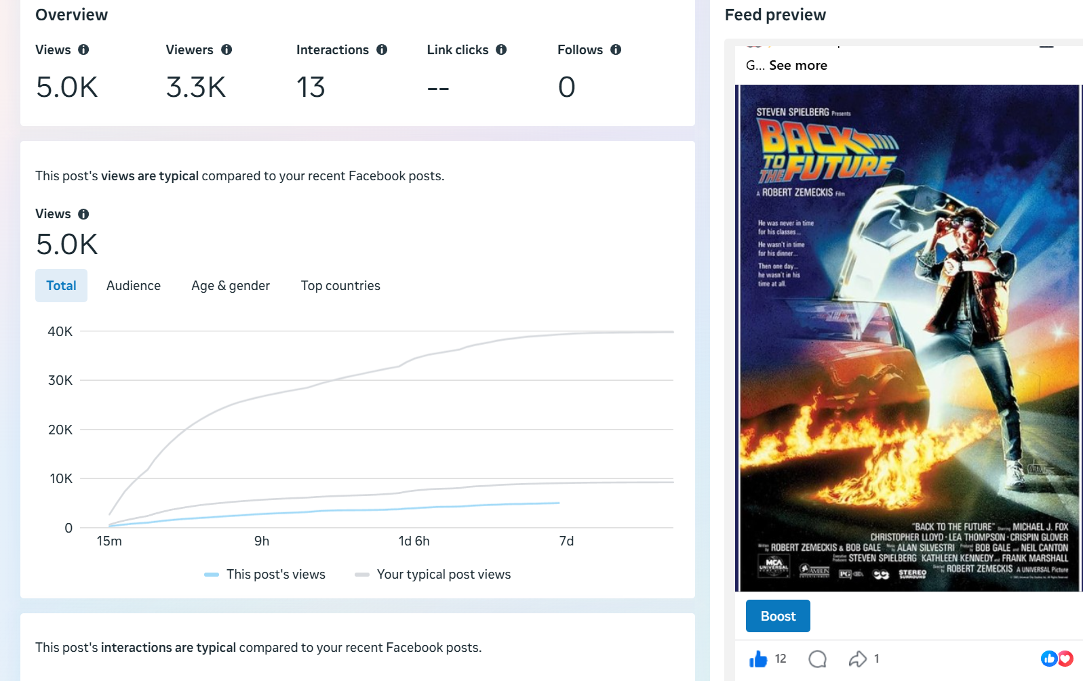This screenshot has height=681, width=1083.
Task: Click the 9h label on chart axis
Action: pyautogui.click(x=262, y=541)
